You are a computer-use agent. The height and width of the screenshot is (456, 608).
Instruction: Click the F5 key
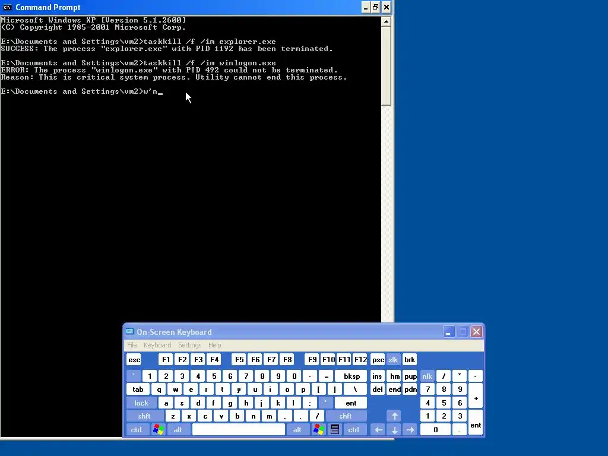click(x=239, y=359)
